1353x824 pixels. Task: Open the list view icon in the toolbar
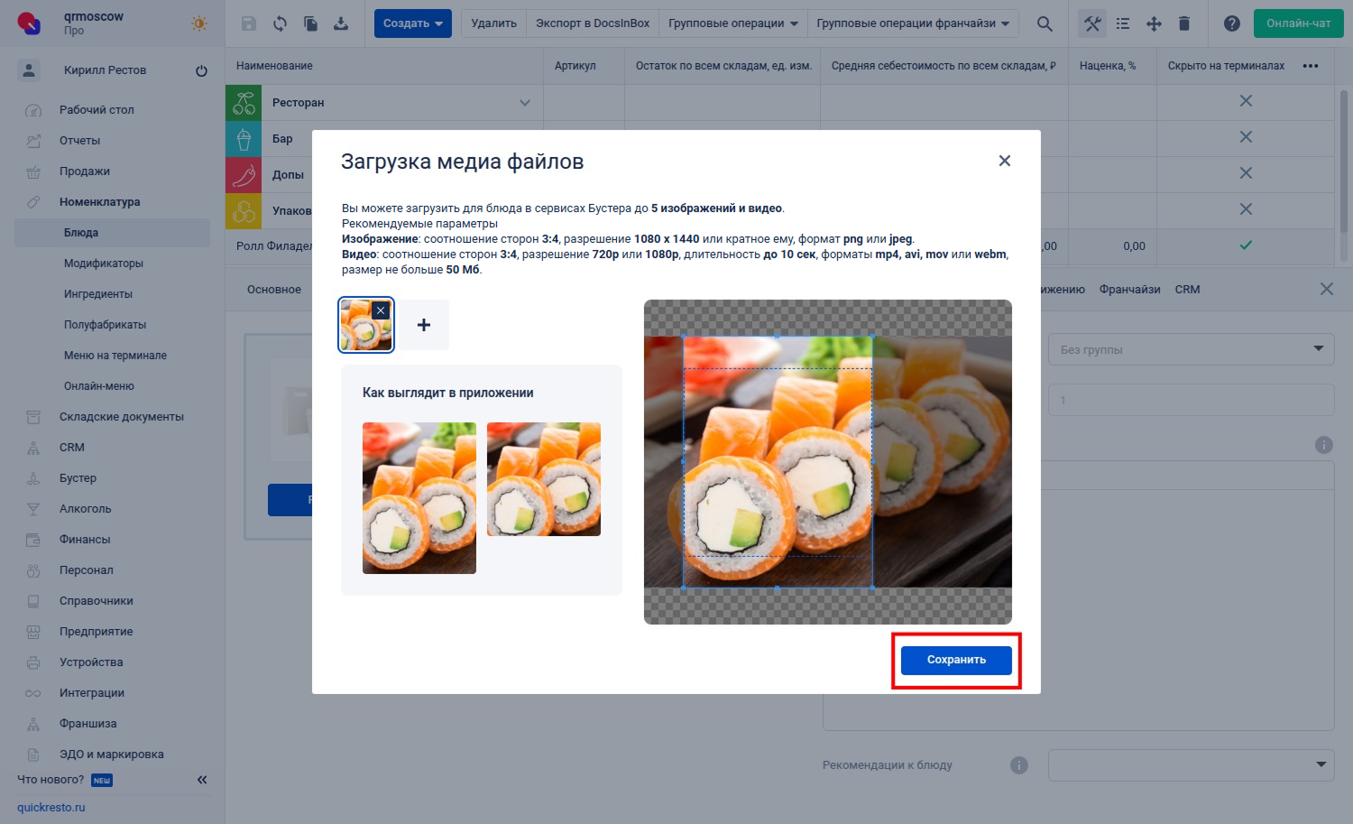pyautogui.click(x=1123, y=23)
